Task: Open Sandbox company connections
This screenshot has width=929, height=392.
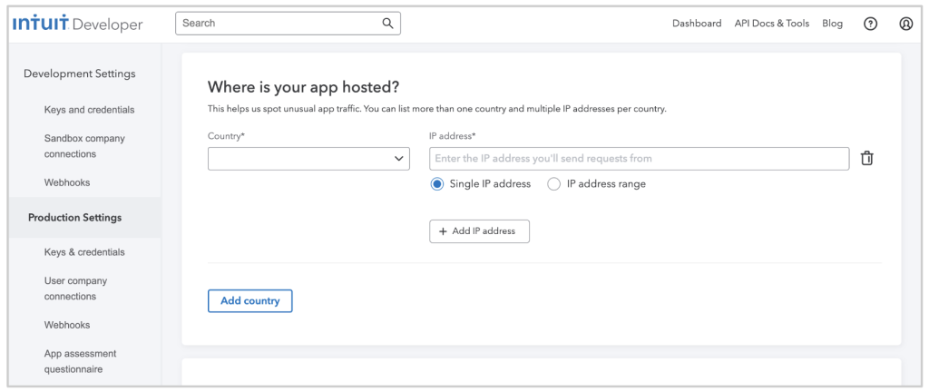Action: 84,146
